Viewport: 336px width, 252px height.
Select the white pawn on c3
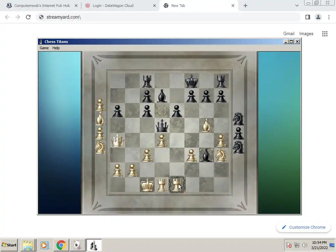coord(147,155)
